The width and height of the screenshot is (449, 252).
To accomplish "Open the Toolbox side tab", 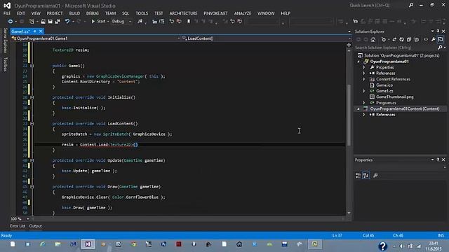I will click(5, 64).
